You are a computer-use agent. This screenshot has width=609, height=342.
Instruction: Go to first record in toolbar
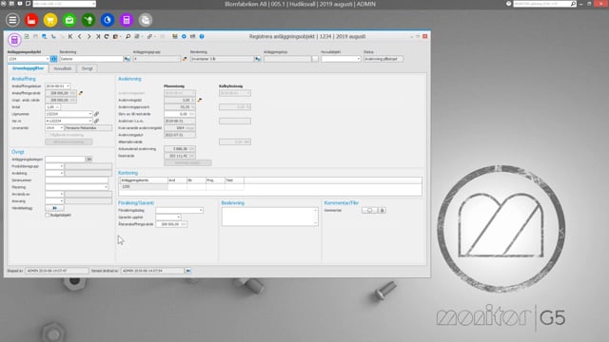(70, 36)
